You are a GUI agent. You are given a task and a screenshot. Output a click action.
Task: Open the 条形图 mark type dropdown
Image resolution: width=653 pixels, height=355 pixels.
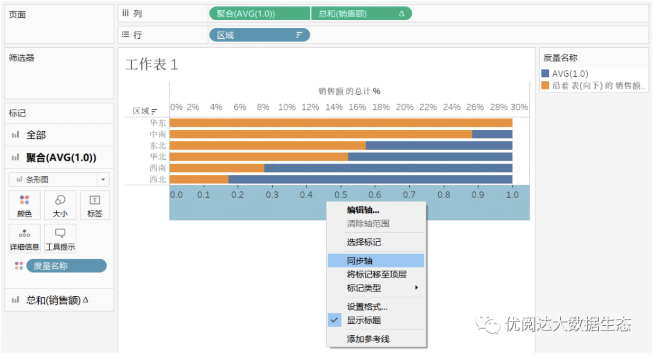click(x=103, y=180)
